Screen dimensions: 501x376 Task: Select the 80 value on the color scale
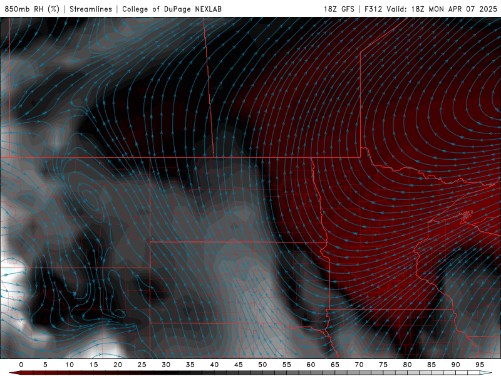pyautogui.click(x=408, y=365)
